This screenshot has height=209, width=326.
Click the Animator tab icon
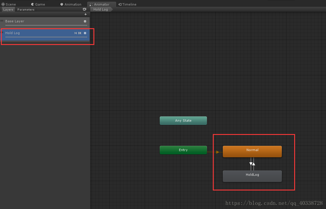91,5
